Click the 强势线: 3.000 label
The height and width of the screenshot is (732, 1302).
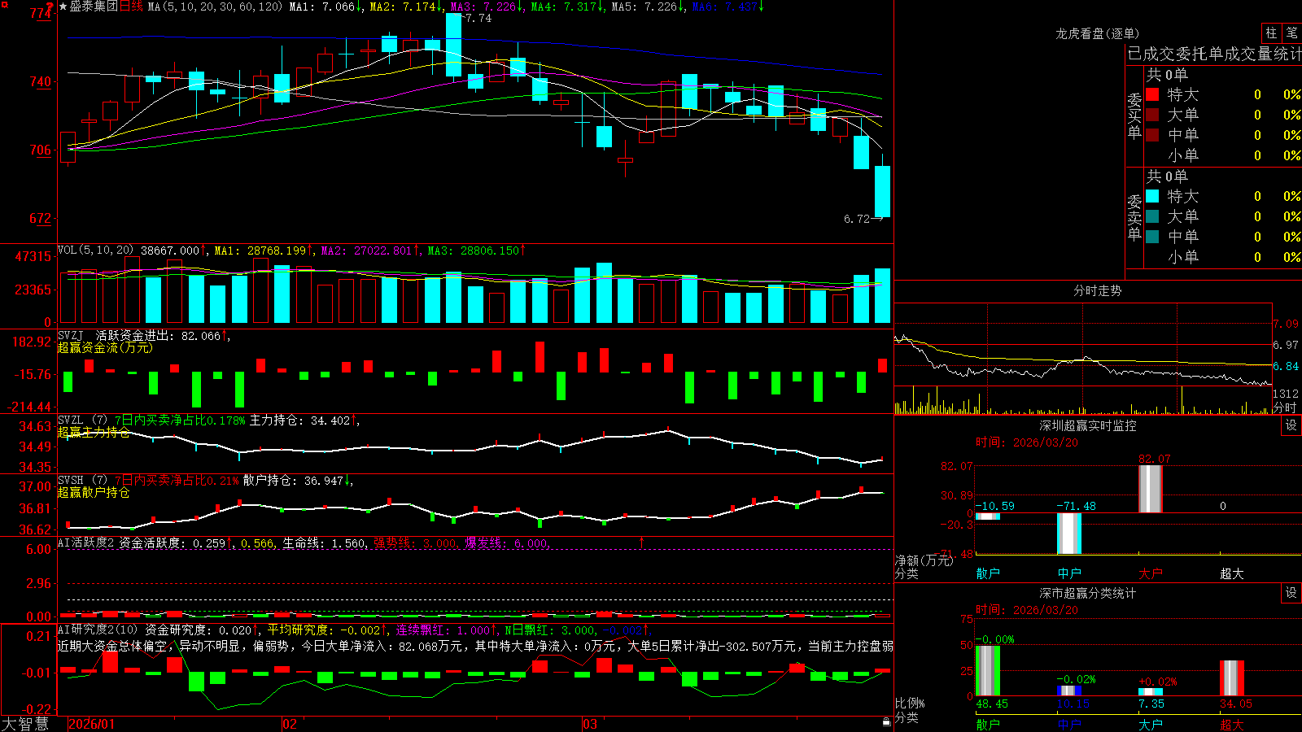[x=415, y=543]
